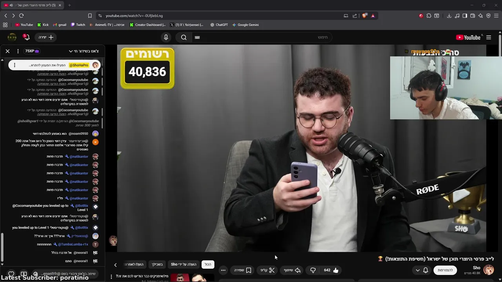The width and height of the screenshot is (502, 282).
Task: Open YouTube home from logo
Action: click(x=468, y=37)
